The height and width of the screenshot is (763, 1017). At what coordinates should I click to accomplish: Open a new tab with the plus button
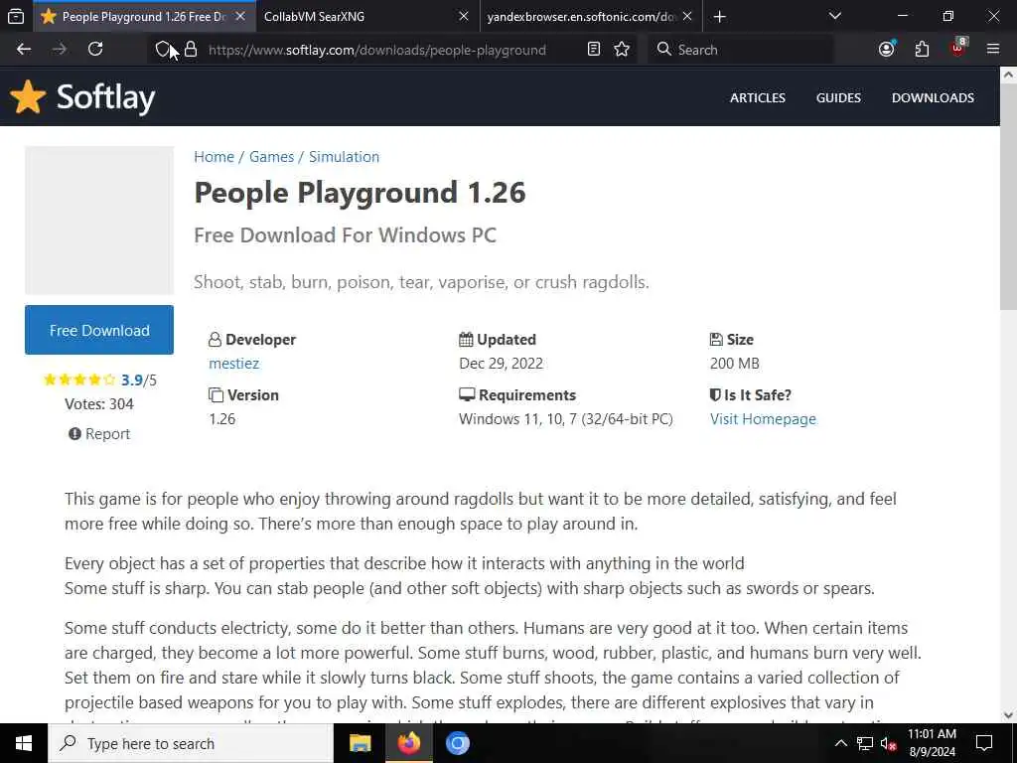(719, 17)
